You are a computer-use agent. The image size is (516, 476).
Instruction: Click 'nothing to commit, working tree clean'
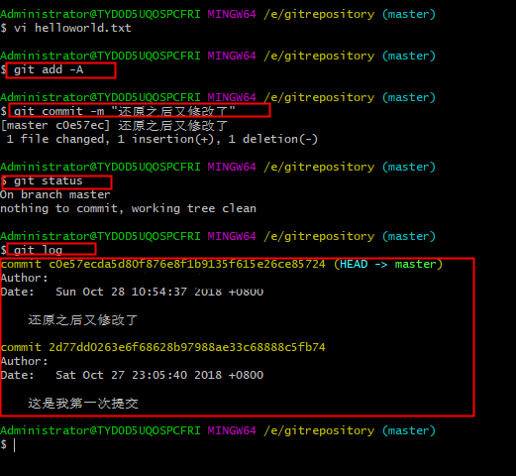tap(128, 208)
